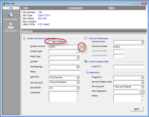
Task: Open the Serviced By dropdown showing CA
Action: coord(78,88)
